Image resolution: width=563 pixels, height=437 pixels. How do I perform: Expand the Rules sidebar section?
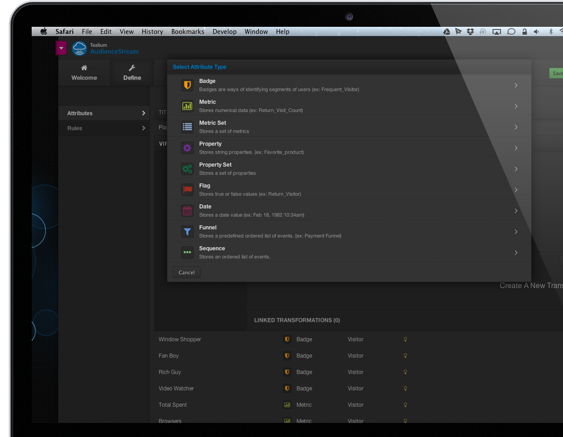point(106,128)
